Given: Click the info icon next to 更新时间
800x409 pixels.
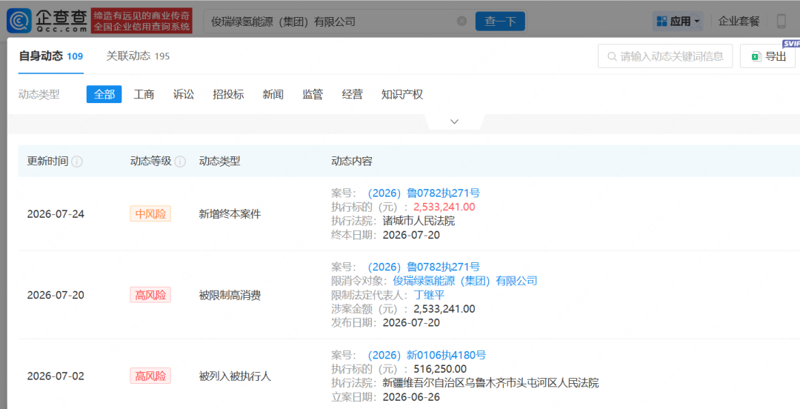Looking at the screenshot, I should 77,162.
